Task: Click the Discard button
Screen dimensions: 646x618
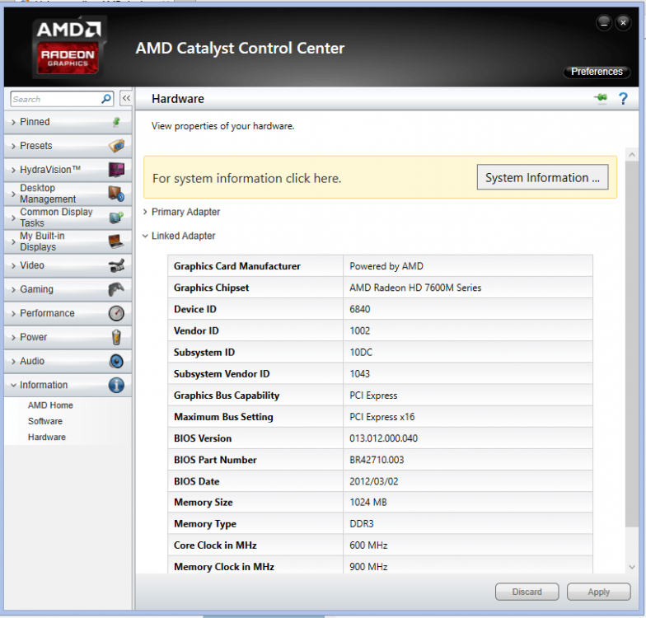Action: 527,592
